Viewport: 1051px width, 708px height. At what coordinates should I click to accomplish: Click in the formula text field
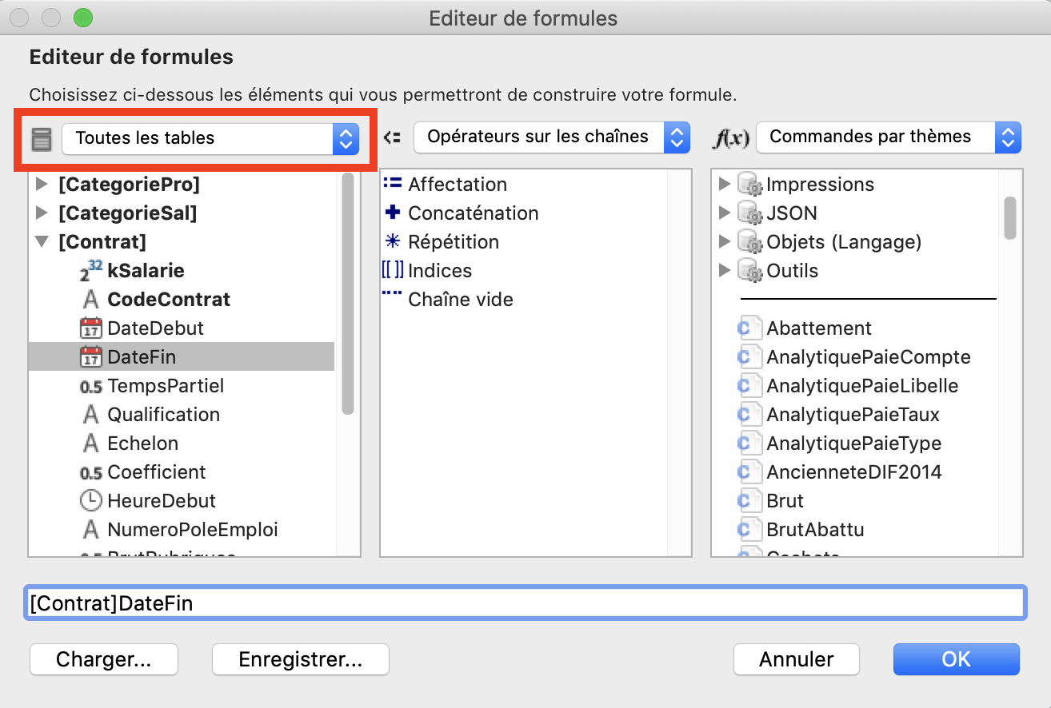525,603
